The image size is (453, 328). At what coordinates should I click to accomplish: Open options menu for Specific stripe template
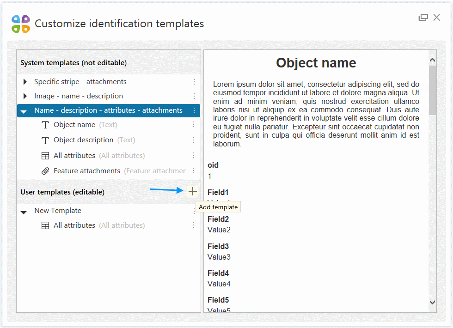[194, 82]
